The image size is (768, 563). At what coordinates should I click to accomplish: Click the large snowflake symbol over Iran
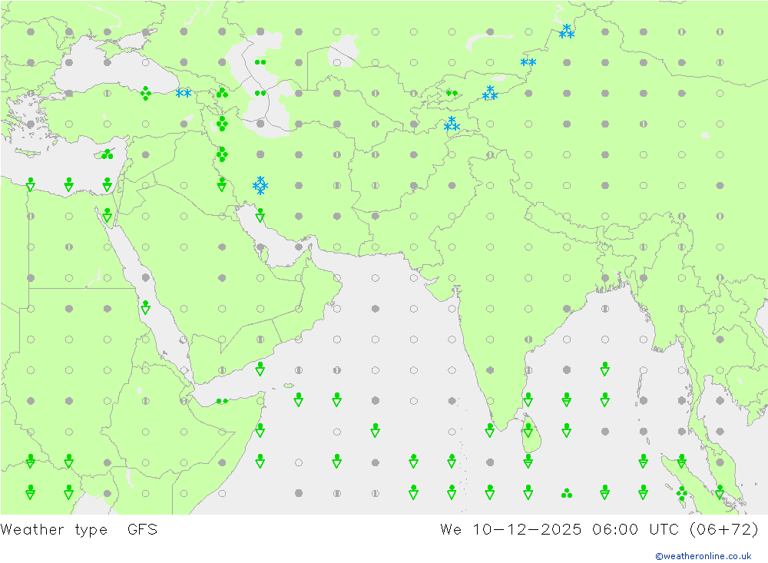click(x=260, y=185)
